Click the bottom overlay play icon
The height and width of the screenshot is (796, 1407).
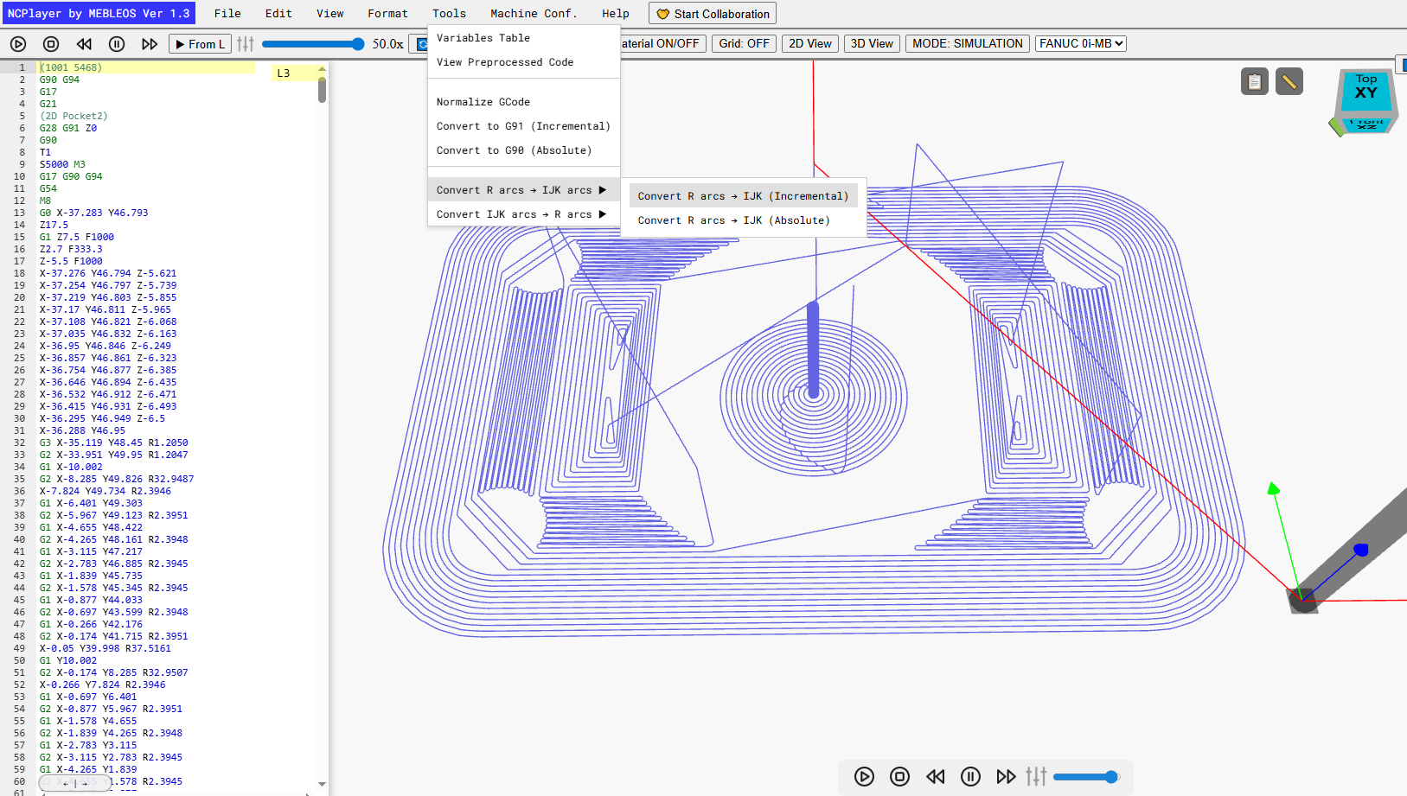pyautogui.click(x=864, y=776)
